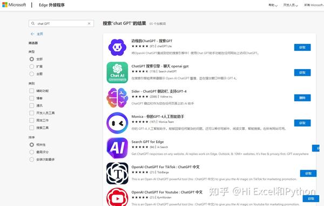The image size is (324, 206).
Task: Sort results by 相关性
Action: tap(32, 145)
